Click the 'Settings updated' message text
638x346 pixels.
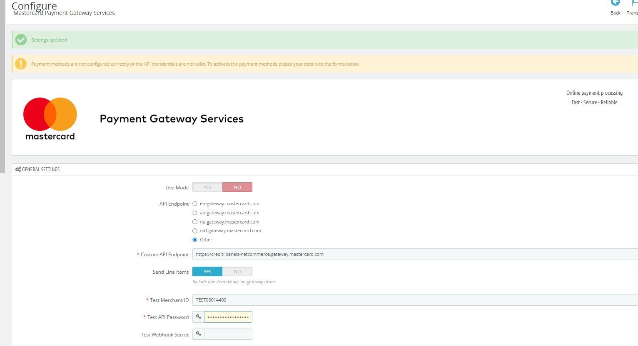coord(49,40)
